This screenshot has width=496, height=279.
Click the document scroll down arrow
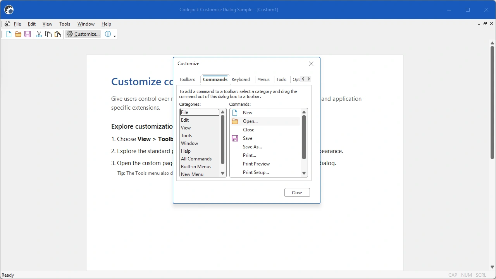(493, 267)
